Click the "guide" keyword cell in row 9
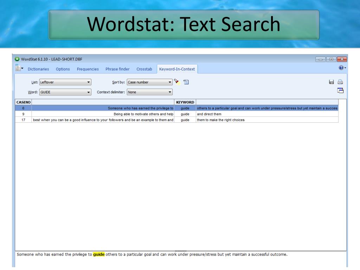Image resolution: width=360 pixels, height=270 pixels. coord(185,114)
